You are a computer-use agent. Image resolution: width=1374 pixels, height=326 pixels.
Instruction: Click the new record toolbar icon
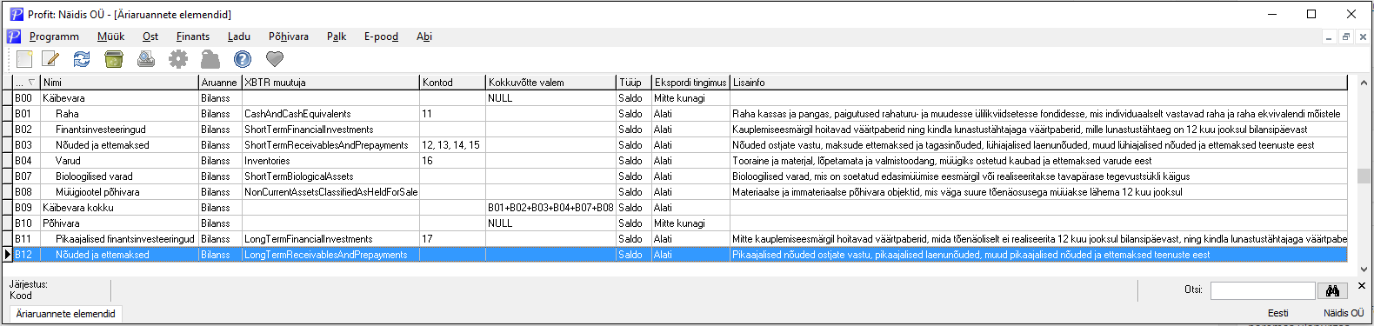point(24,59)
